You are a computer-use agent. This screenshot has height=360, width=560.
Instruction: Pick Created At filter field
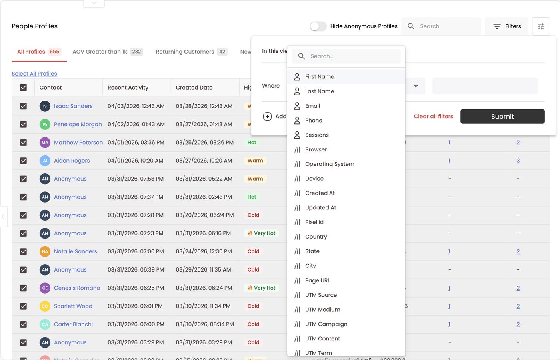click(346, 193)
